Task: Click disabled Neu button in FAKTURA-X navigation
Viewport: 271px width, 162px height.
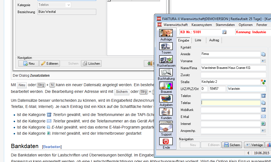Action: coord(190,145)
